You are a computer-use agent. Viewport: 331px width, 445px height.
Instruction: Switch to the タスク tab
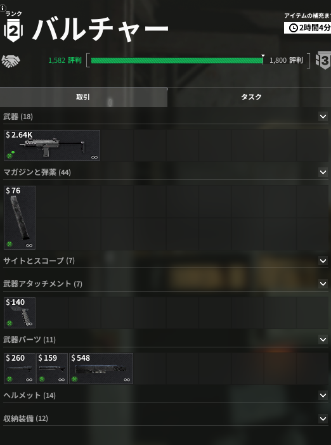tap(251, 97)
